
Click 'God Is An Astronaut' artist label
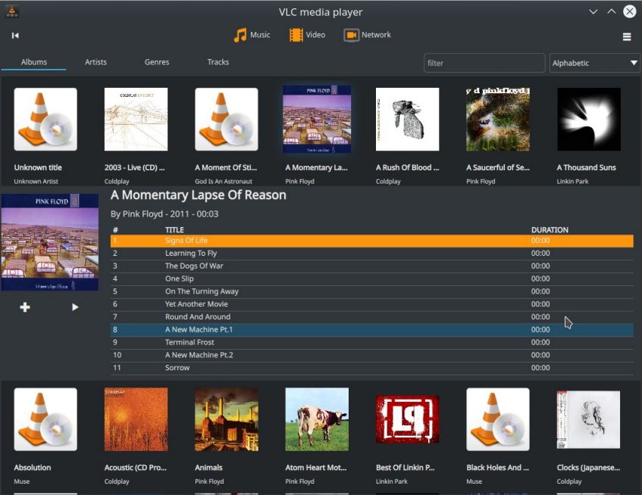[x=224, y=181]
